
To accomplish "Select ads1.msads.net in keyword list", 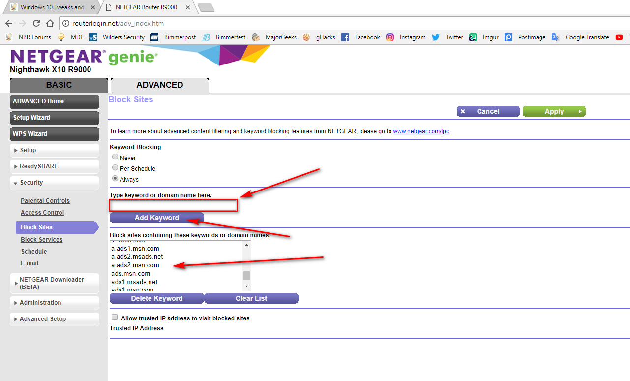I will click(134, 282).
